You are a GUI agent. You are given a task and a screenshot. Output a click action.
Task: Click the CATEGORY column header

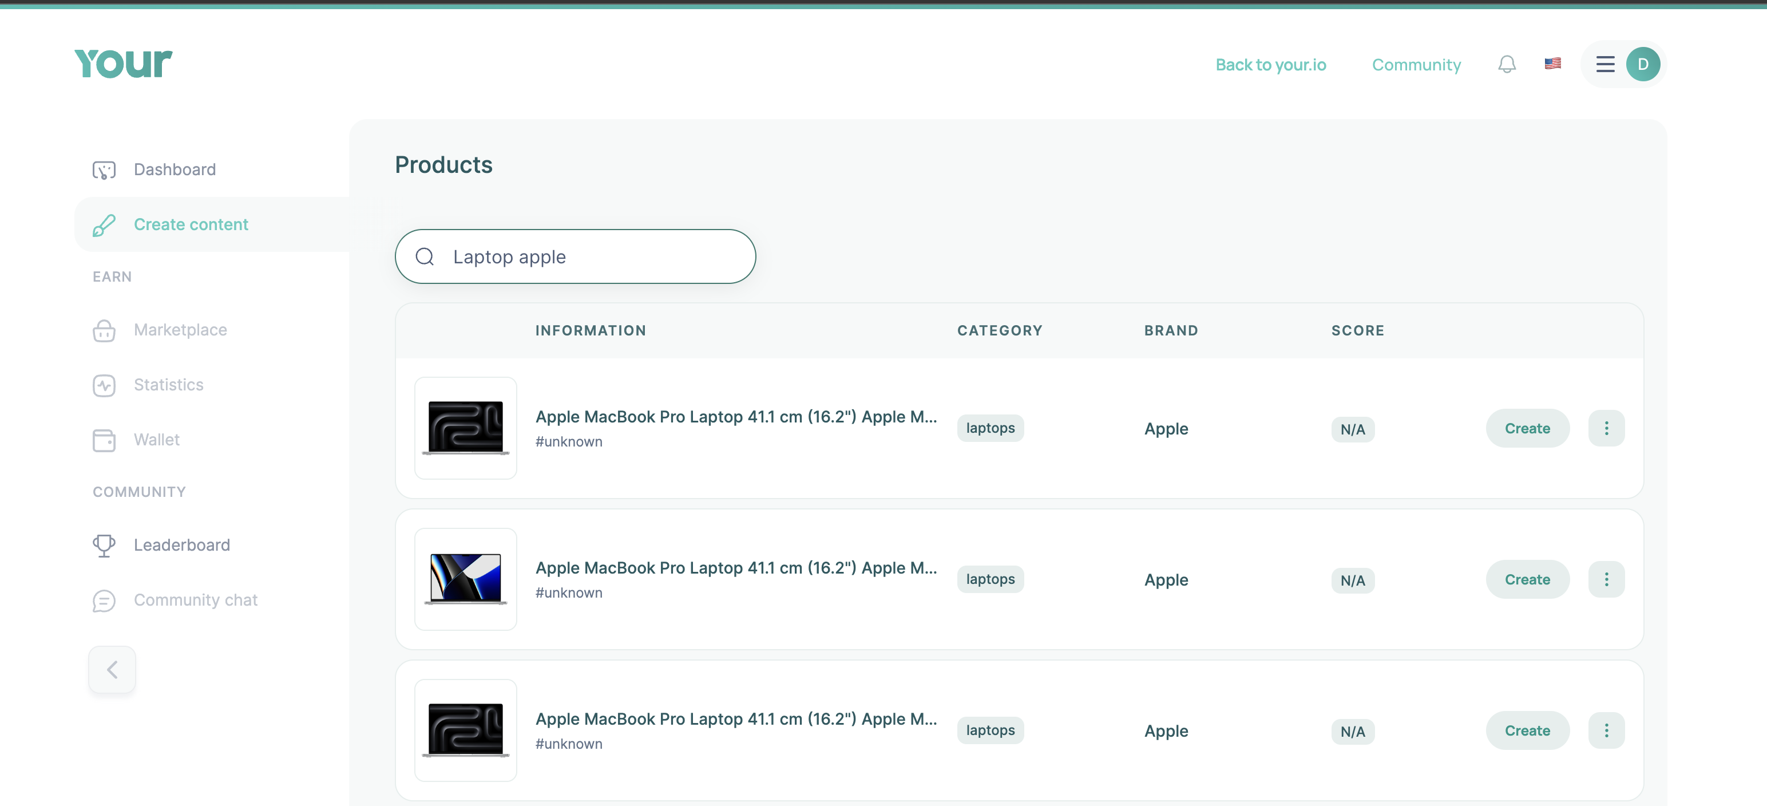tap(1000, 331)
